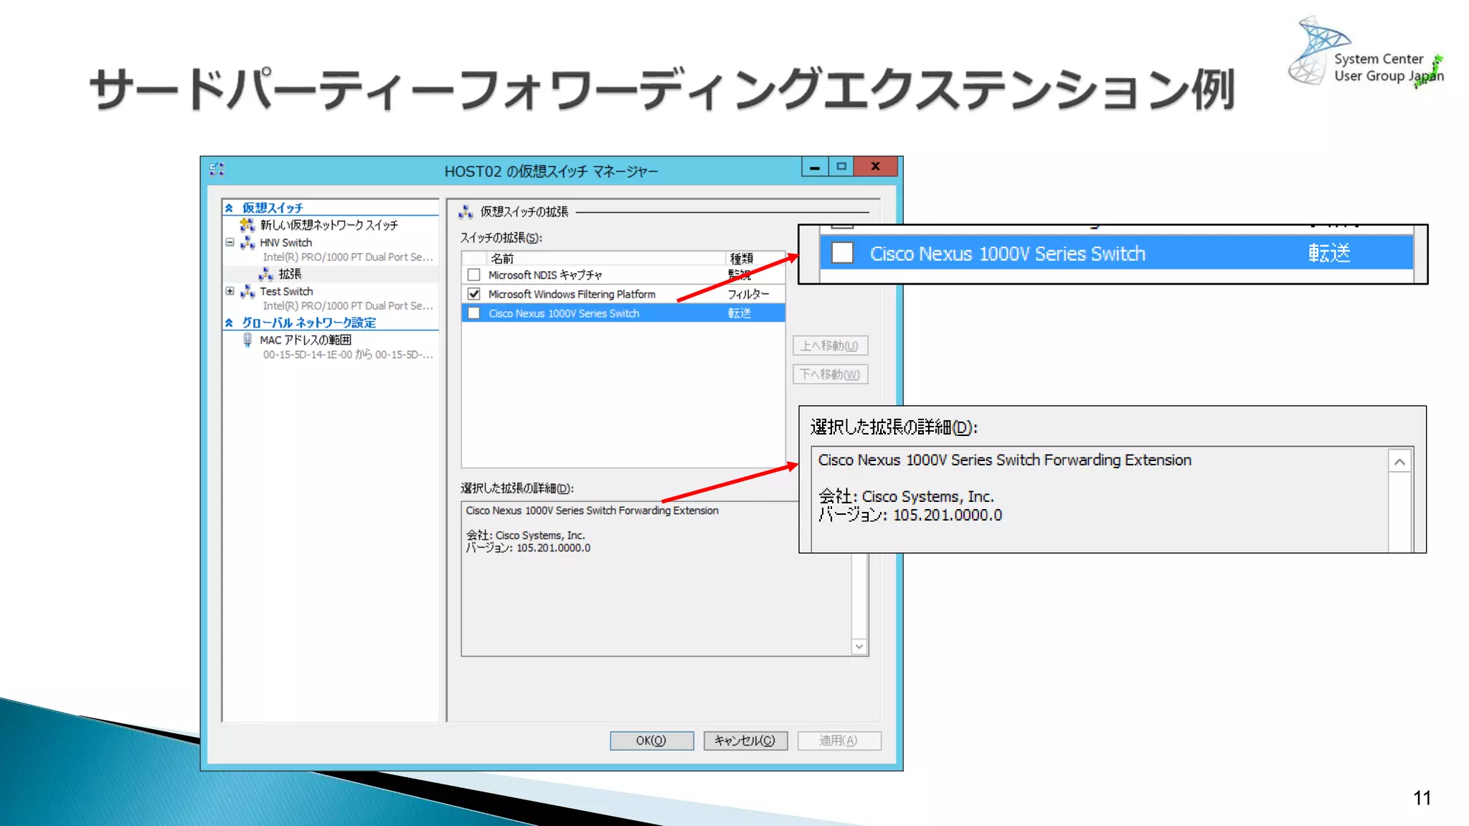Click the new virtual network switch icon
Screen dimensions: 1469x826
tap(247, 225)
